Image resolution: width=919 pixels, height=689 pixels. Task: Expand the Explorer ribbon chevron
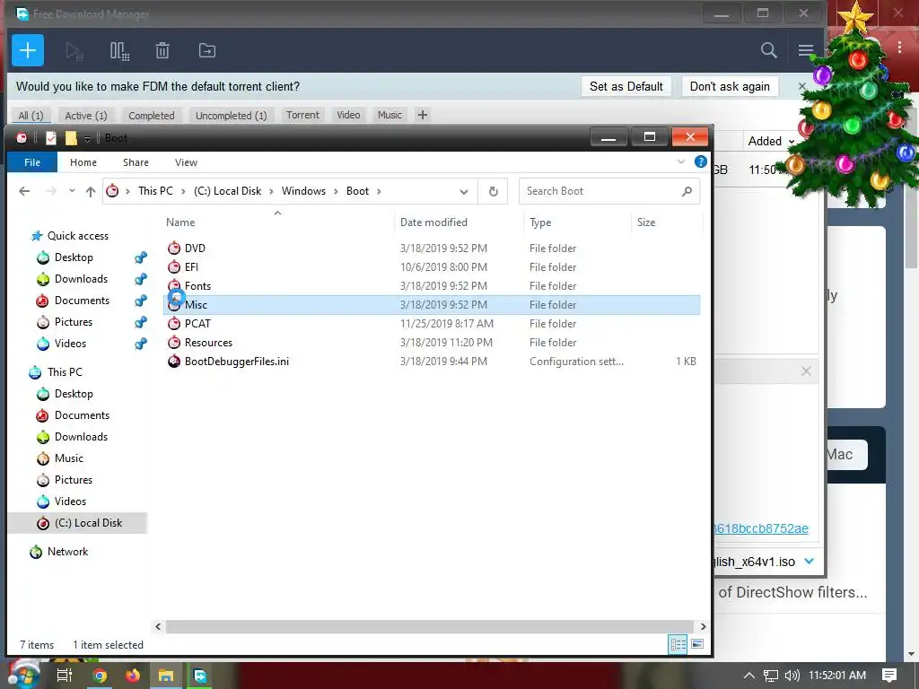681,161
